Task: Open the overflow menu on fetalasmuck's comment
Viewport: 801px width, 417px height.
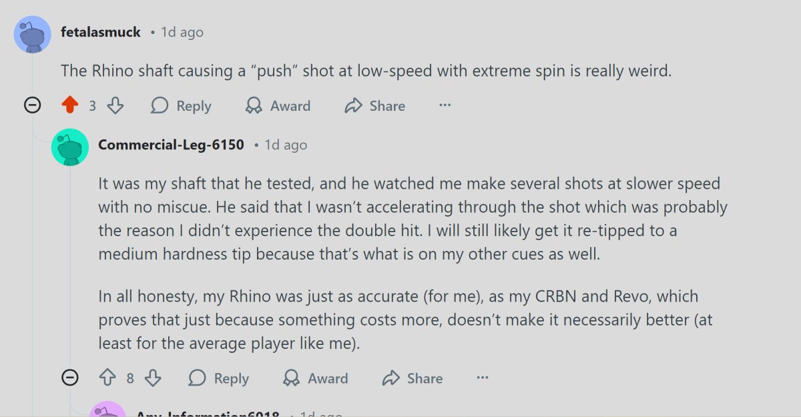Action: click(x=445, y=105)
